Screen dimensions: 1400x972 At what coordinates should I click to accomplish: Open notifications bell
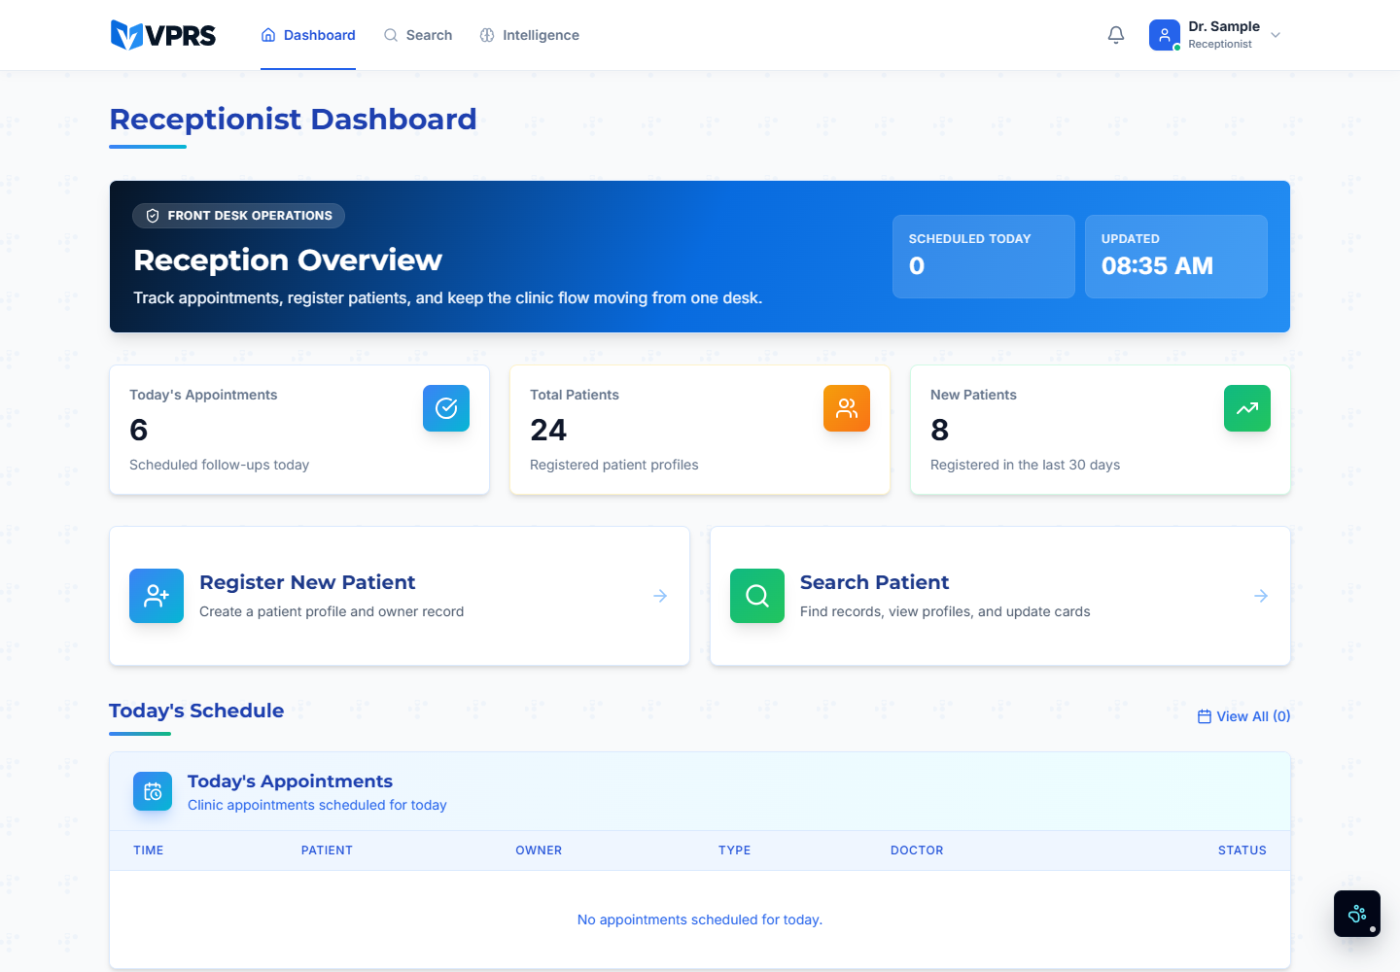pos(1116,35)
